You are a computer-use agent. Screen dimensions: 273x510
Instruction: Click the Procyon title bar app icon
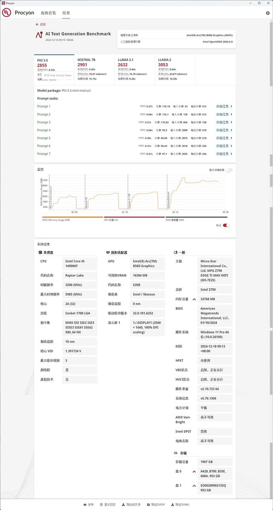3,3
